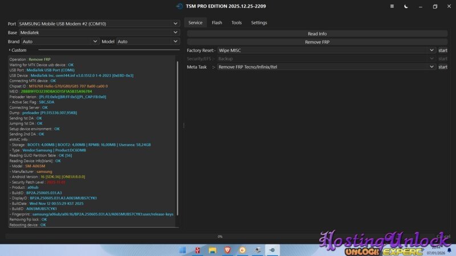Click the progress bar showing 0%
Screen dimensions: 456x256
tap(220, 236)
